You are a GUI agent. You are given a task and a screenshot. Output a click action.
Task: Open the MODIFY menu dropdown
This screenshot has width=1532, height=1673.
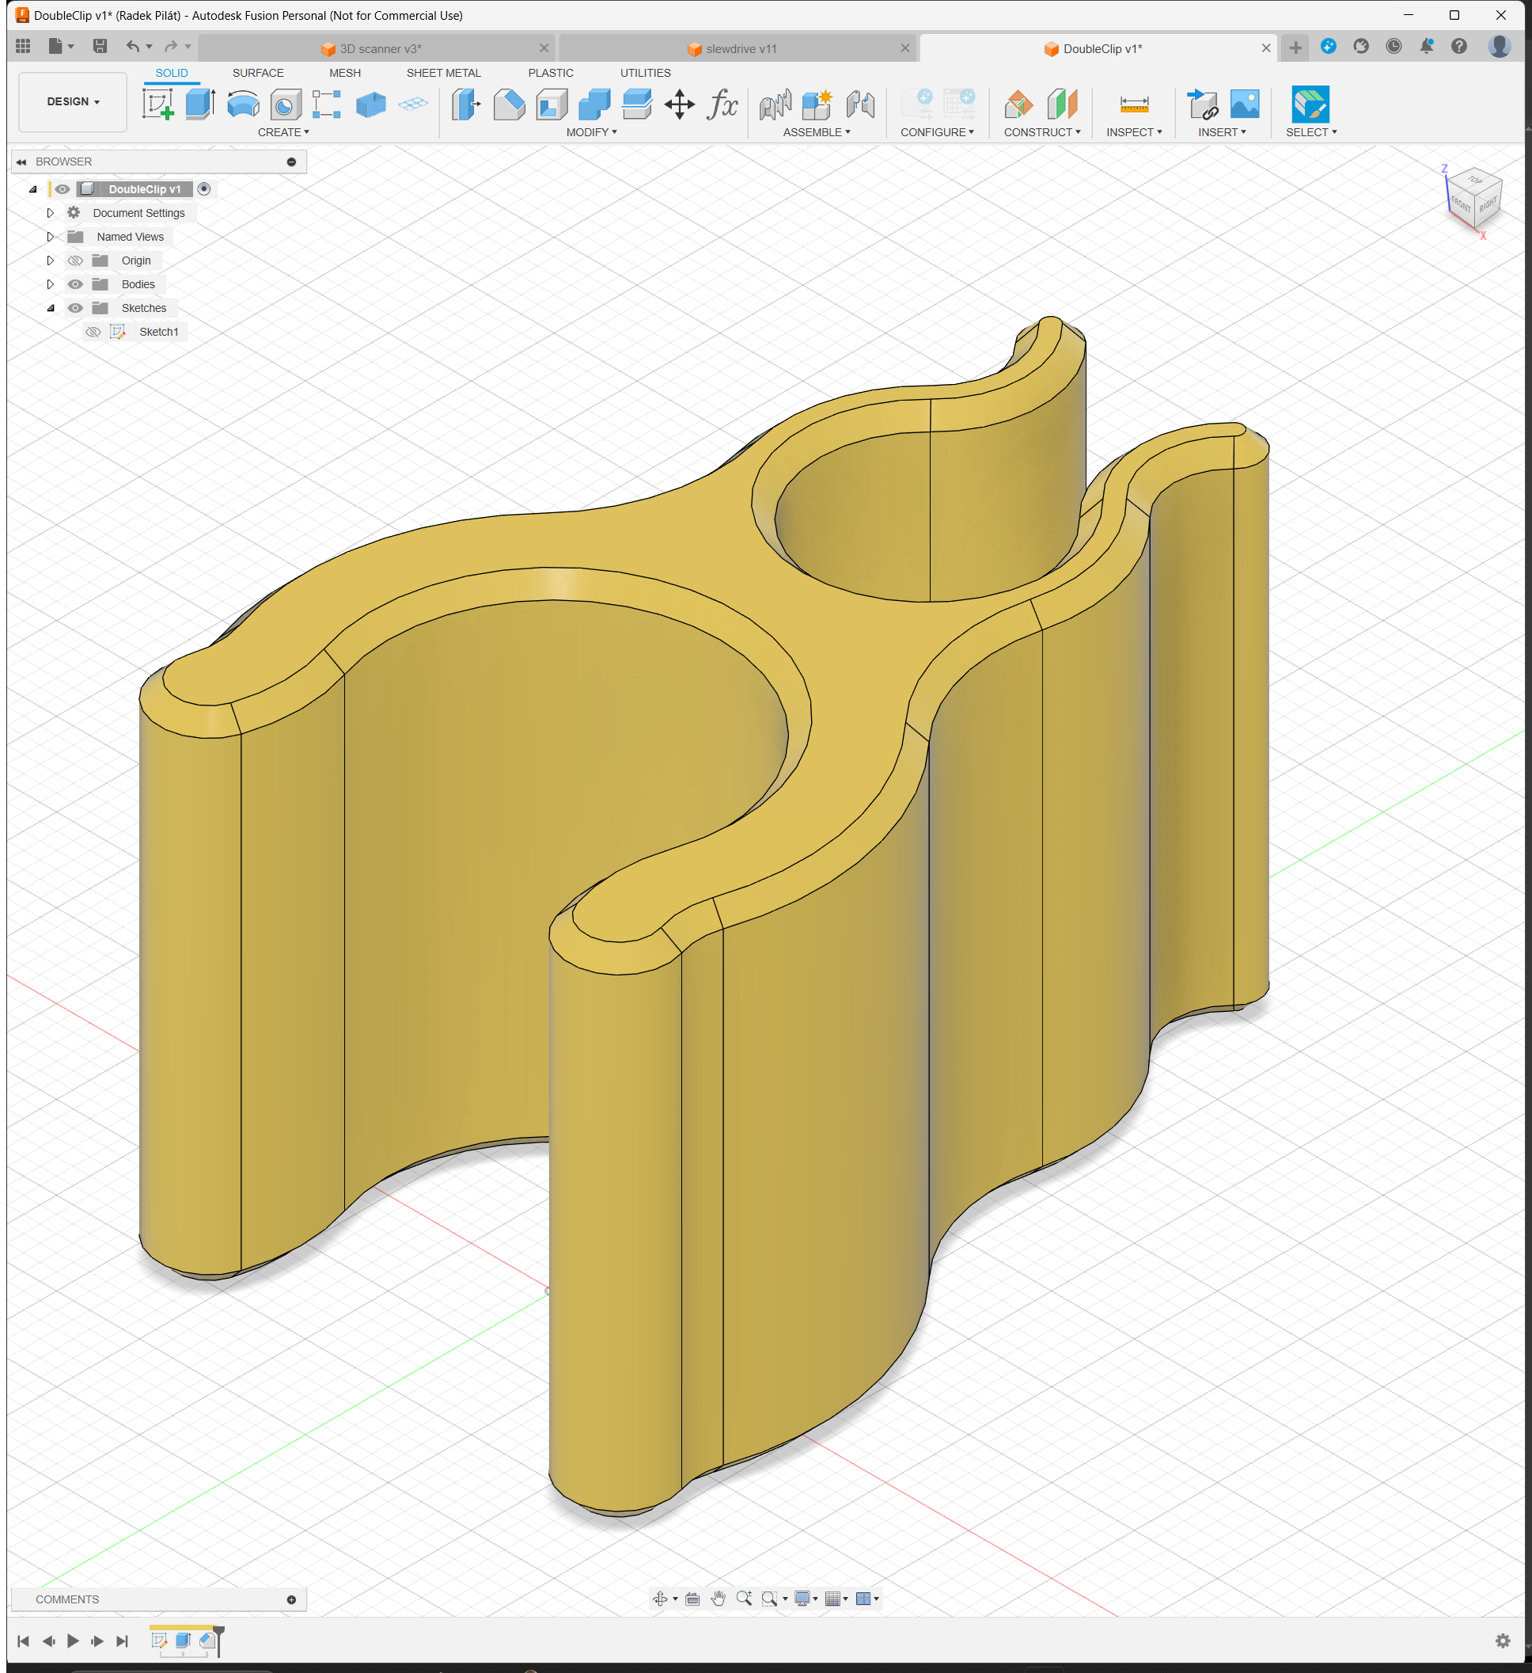click(591, 133)
